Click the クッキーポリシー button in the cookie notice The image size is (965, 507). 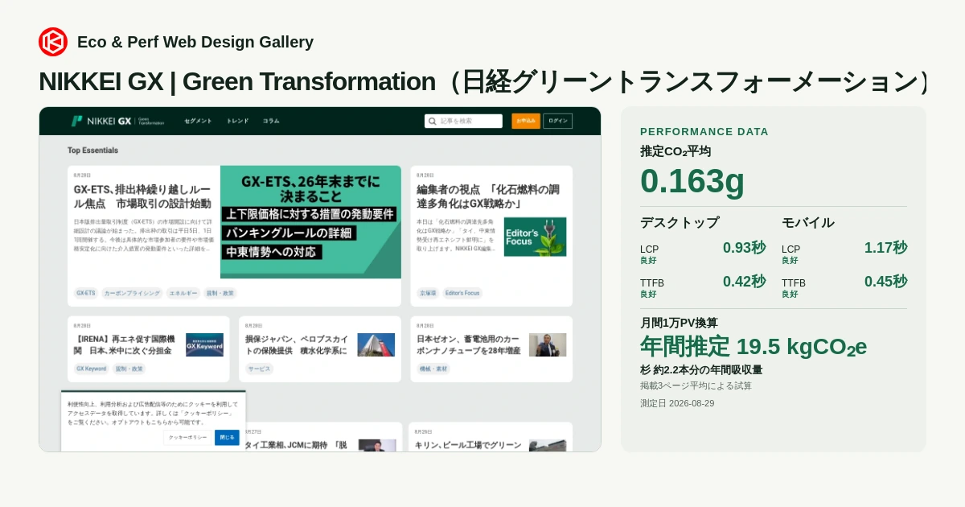point(188,437)
